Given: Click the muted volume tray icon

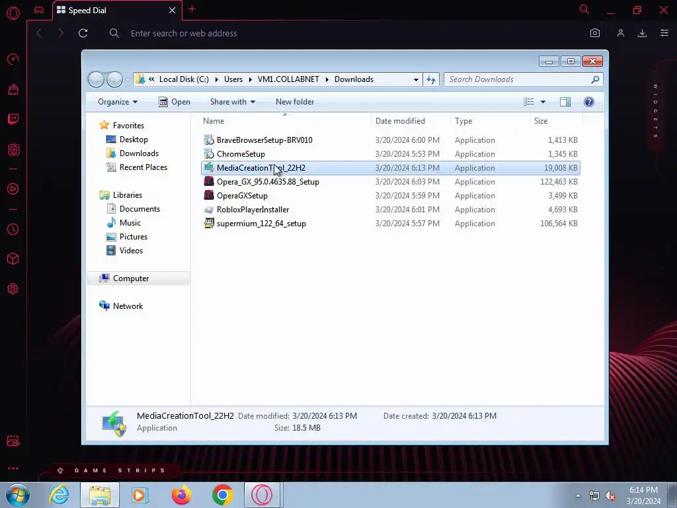Looking at the screenshot, I should click(x=610, y=496).
